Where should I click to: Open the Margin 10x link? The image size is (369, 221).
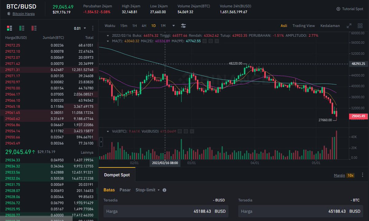tap(339, 175)
